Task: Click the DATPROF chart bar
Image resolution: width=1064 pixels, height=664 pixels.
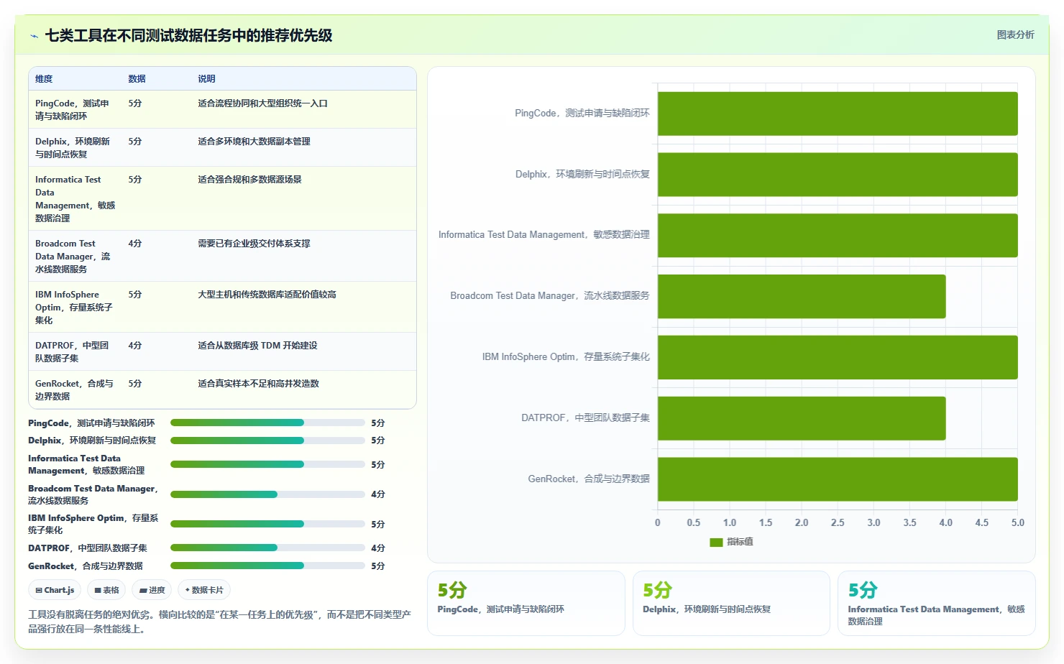Action: tap(802, 418)
